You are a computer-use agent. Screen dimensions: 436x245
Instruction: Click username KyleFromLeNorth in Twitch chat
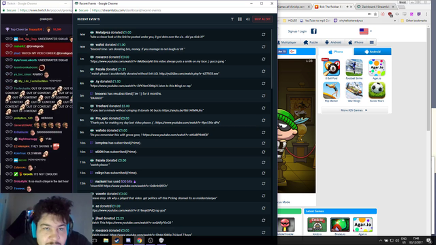coord(25,60)
